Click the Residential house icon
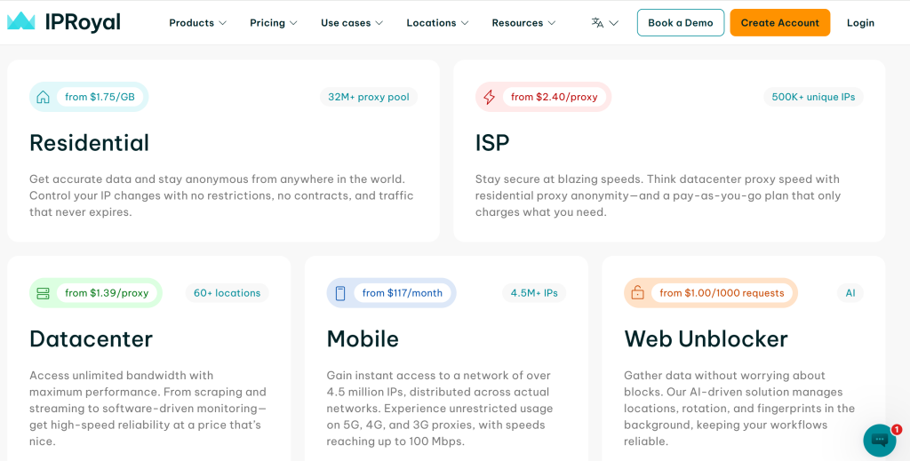 point(43,97)
